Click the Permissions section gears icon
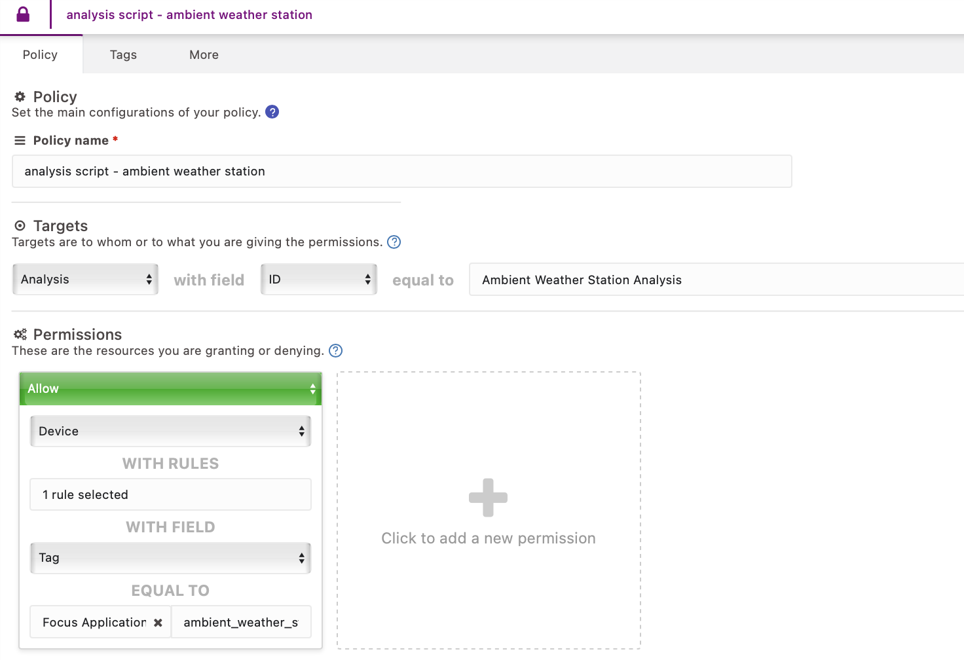Viewport: 964px width, 660px height. click(x=20, y=335)
